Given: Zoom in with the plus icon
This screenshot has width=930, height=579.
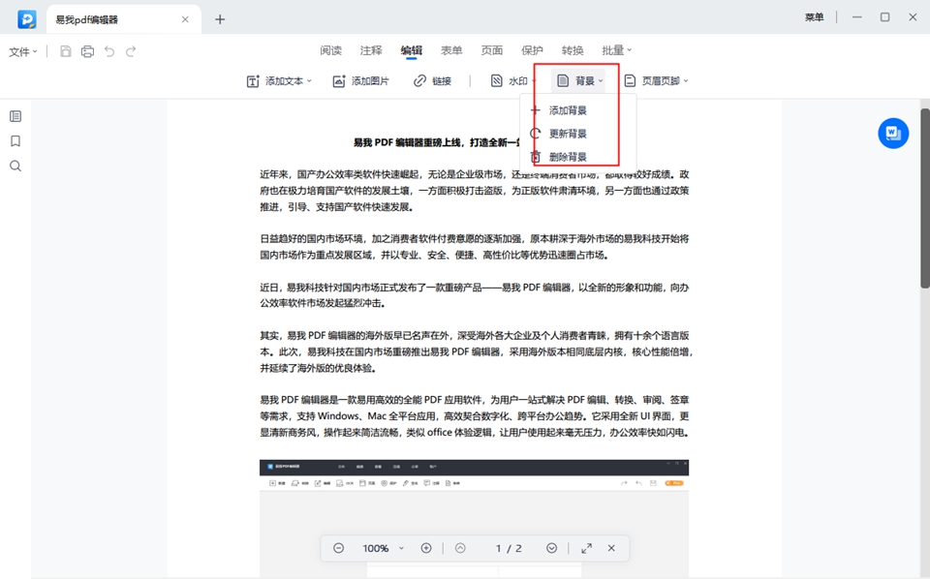Looking at the screenshot, I should click(426, 548).
